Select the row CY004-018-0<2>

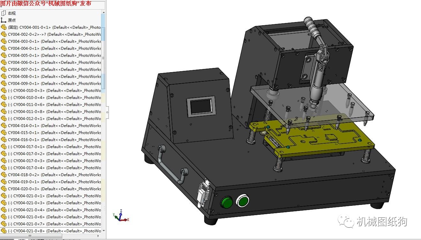tap(51, 175)
